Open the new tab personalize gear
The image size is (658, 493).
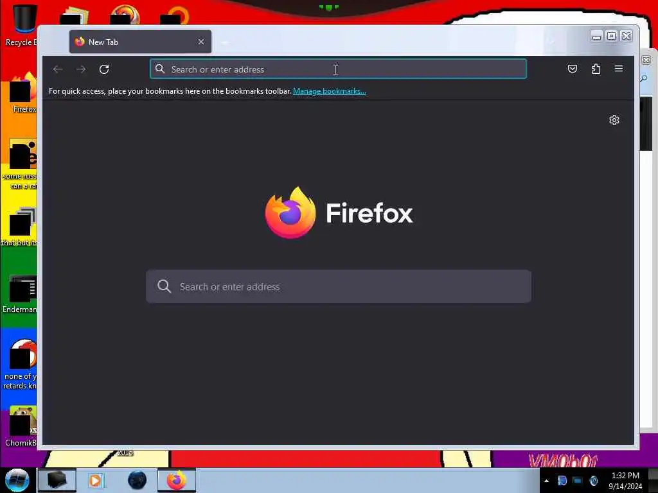[614, 120]
